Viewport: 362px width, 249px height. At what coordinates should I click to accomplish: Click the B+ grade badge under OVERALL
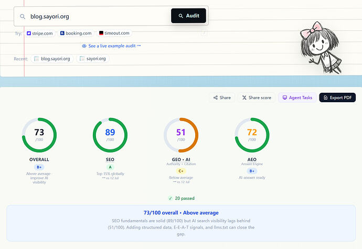tap(39, 167)
